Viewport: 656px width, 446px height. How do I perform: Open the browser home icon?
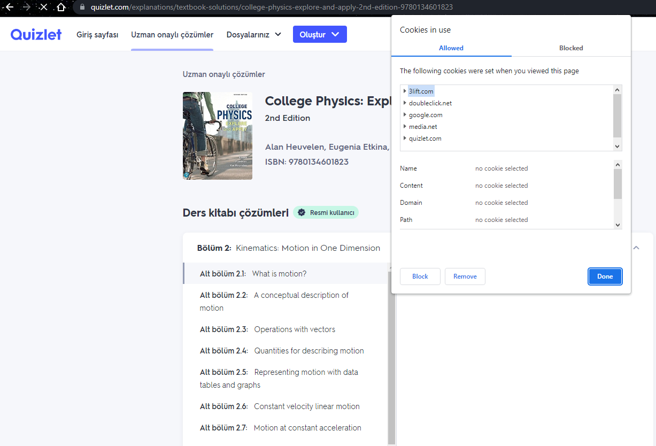[61, 7]
